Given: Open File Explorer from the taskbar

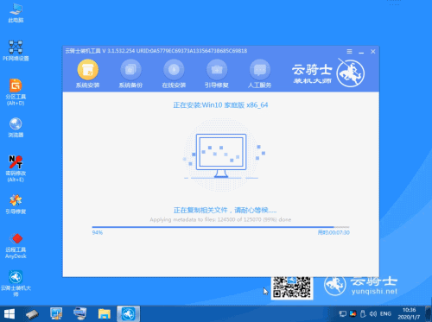Looking at the screenshot, I should [105, 313].
